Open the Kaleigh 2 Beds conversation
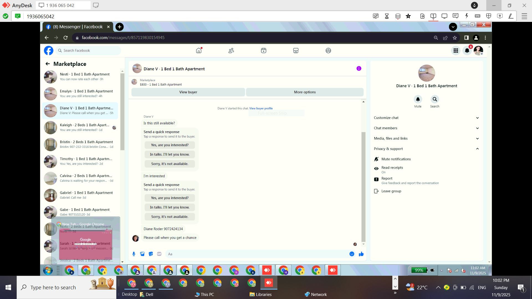532x299 pixels. [80, 127]
